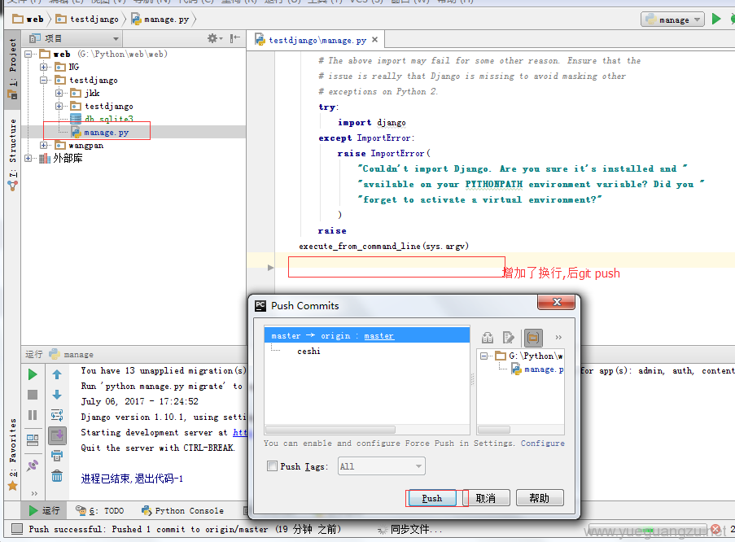Open project settings gear icon
This screenshot has width=735, height=542.
coord(212,38)
